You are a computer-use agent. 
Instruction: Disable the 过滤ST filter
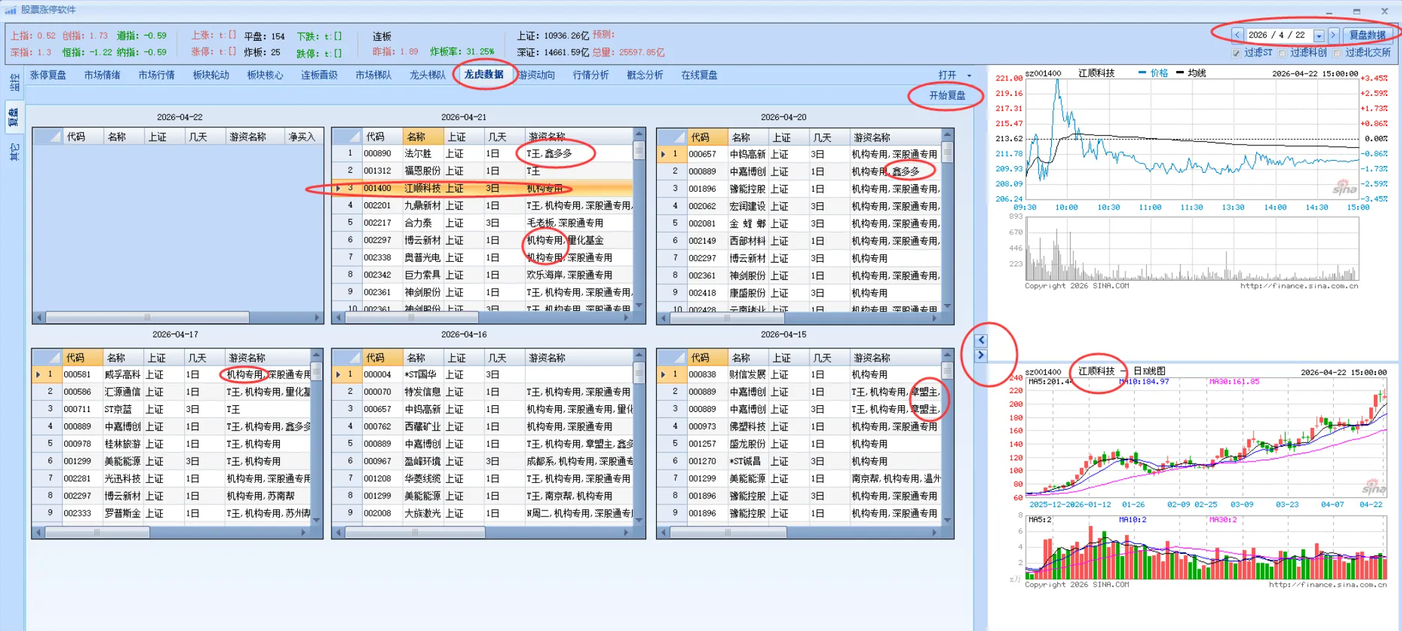coord(1236,52)
